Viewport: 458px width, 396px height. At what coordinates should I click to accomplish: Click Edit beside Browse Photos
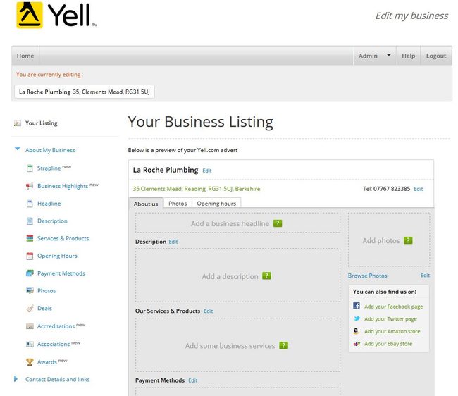(426, 276)
